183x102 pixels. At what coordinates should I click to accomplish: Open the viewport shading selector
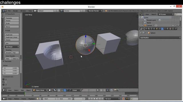[50, 90]
